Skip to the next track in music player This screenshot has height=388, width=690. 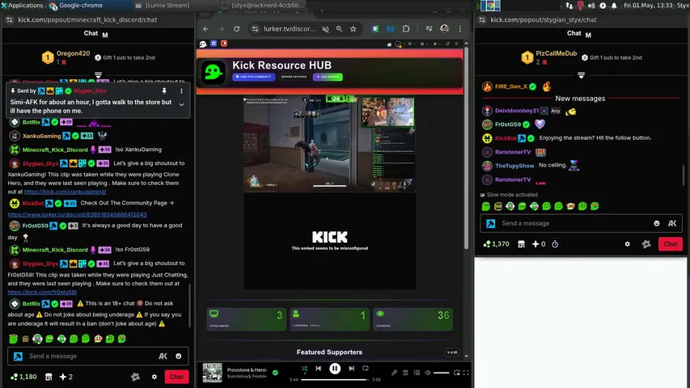coord(352,369)
